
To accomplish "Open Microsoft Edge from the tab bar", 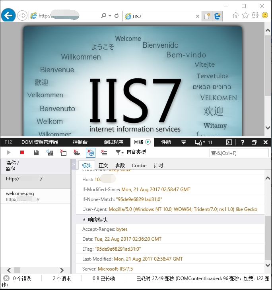I will [x=217, y=16].
